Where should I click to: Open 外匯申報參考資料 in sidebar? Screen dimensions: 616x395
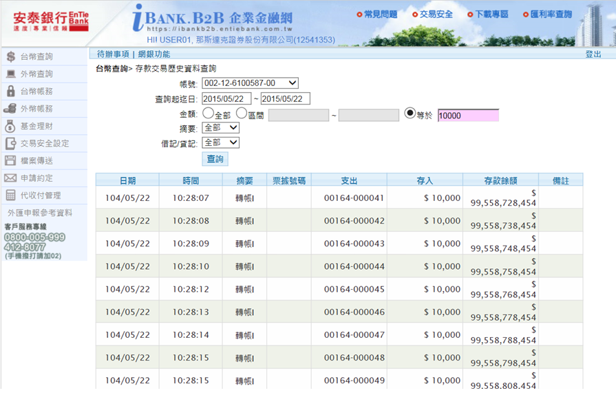coord(40,213)
